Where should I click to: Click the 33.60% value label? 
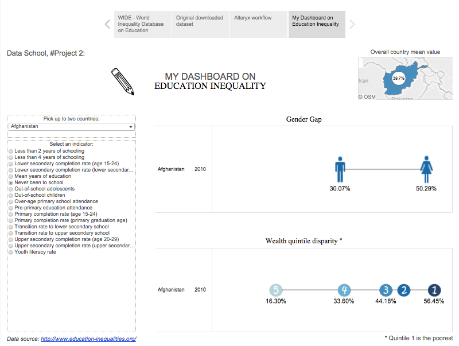point(344,301)
